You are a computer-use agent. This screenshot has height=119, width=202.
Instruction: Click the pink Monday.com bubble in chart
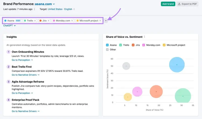[x=137, y=92]
